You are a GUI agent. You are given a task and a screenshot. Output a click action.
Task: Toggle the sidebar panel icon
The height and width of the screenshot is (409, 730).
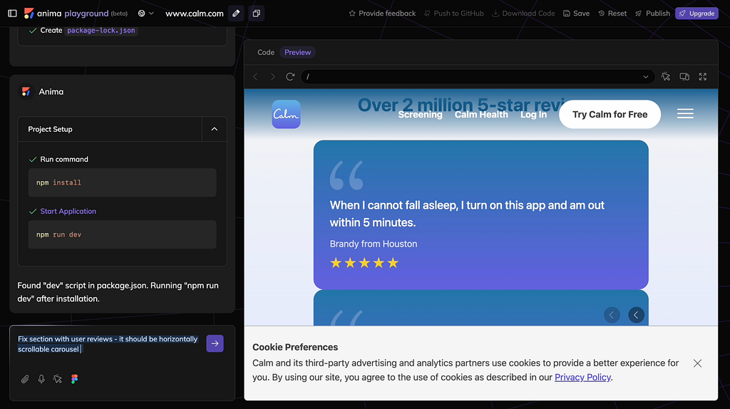tap(13, 14)
